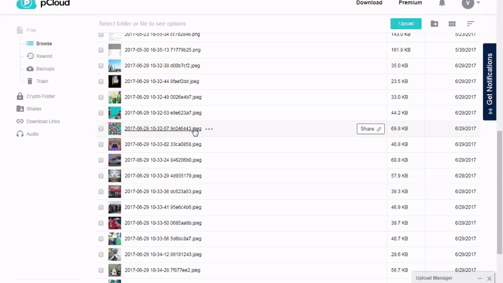This screenshot has height=283, width=503.
Task: Click the Browse list icon
Action: (x=30, y=43)
